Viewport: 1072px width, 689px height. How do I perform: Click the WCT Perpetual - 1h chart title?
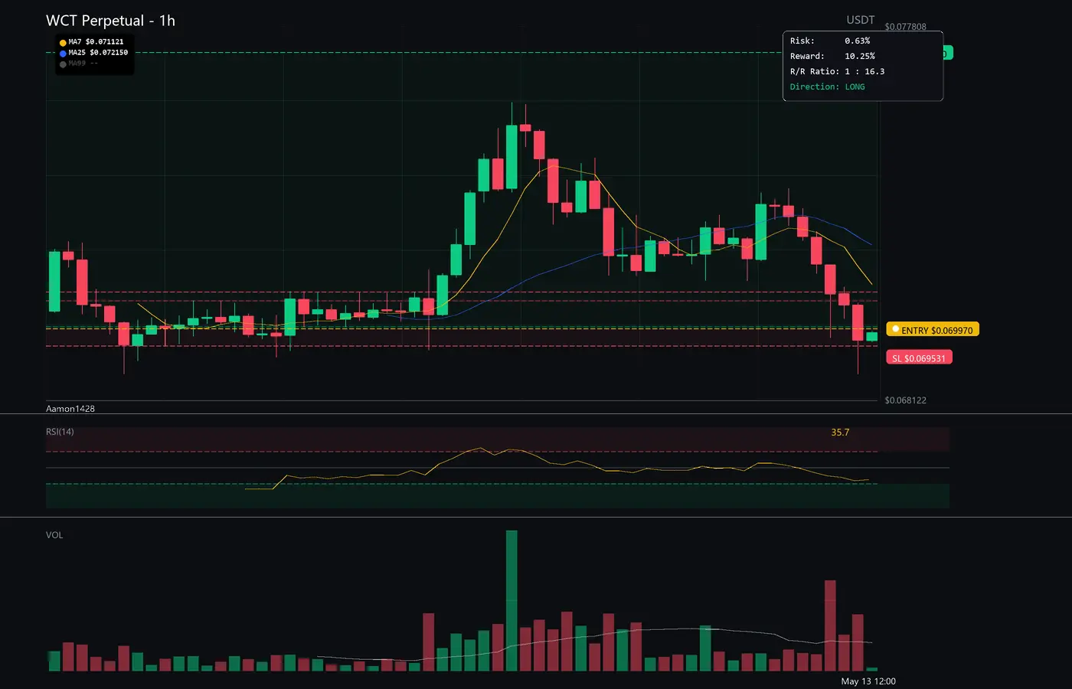point(110,21)
